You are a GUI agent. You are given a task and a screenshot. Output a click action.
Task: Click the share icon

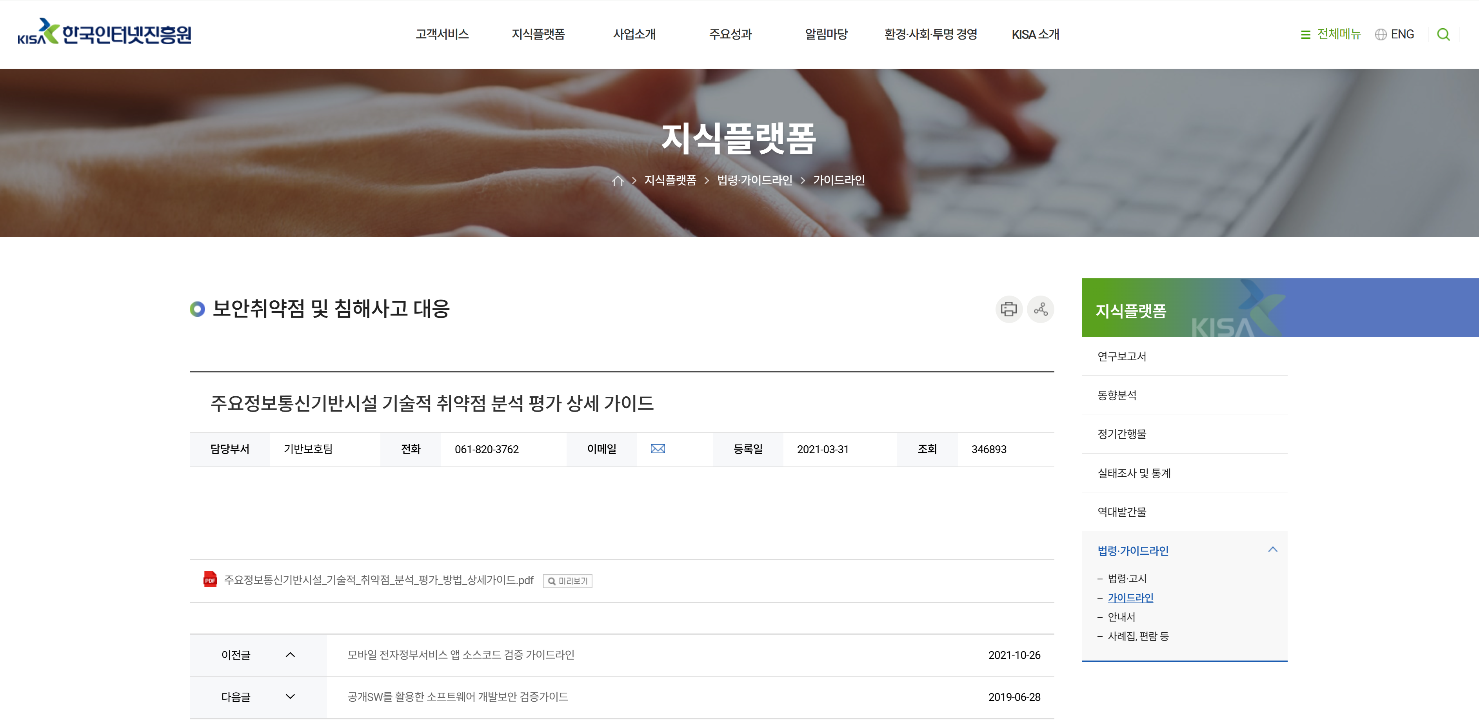point(1040,309)
